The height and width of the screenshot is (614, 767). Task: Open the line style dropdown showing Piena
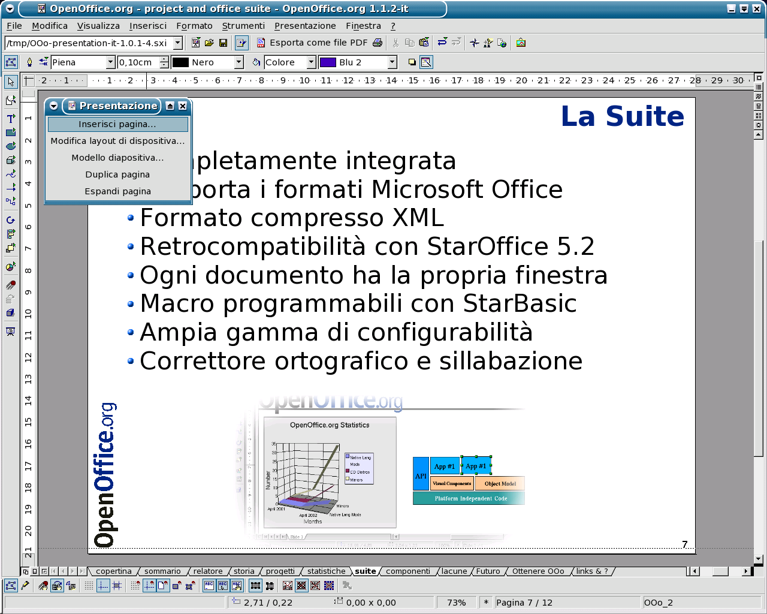tap(110, 62)
